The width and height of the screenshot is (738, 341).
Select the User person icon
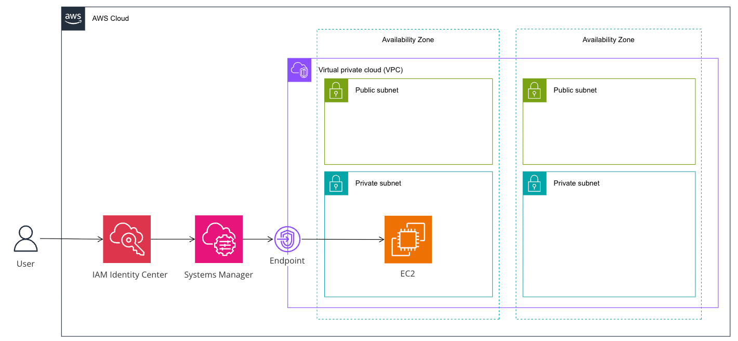(x=25, y=239)
